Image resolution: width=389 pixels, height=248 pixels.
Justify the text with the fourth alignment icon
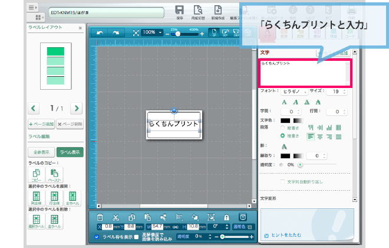pos(338,136)
